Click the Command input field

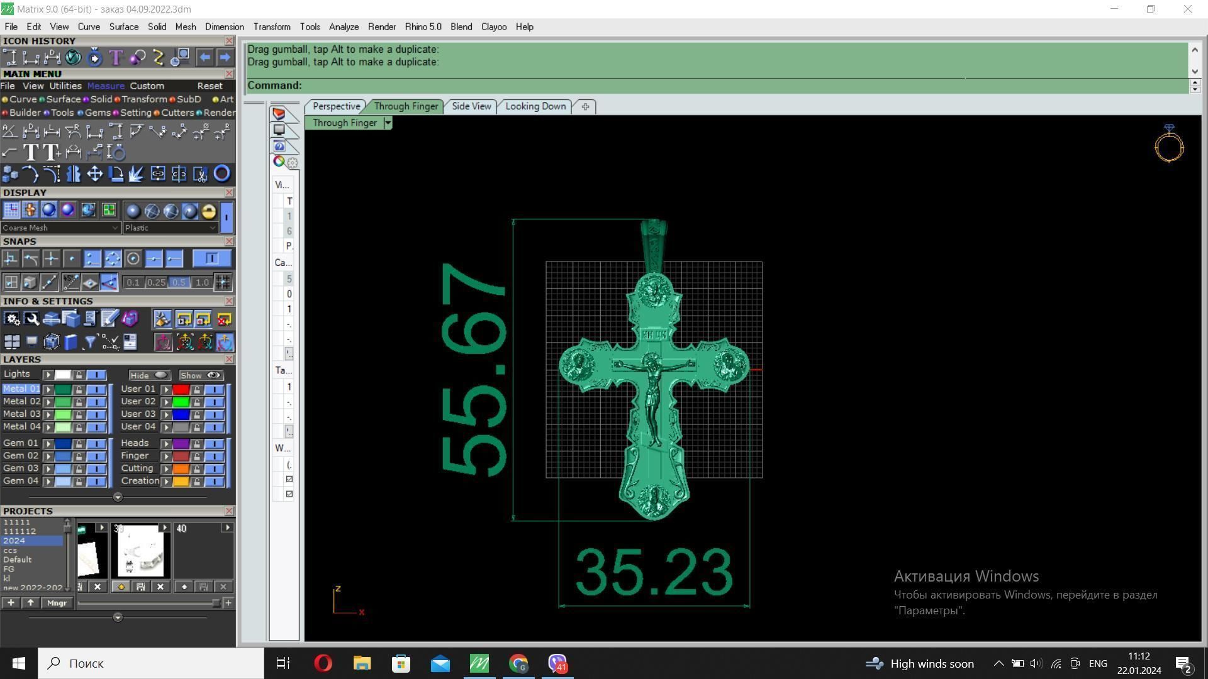pyautogui.click(x=717, y=86)
